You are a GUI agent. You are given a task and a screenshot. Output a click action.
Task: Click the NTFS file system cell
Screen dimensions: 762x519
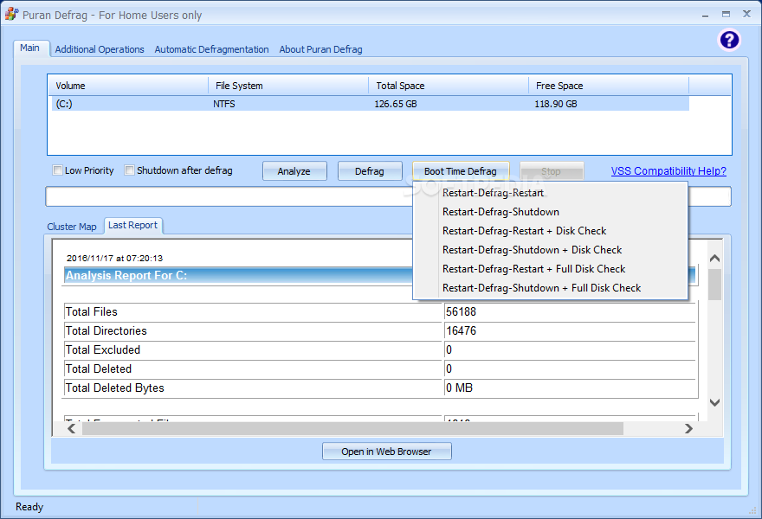point(224,104)
